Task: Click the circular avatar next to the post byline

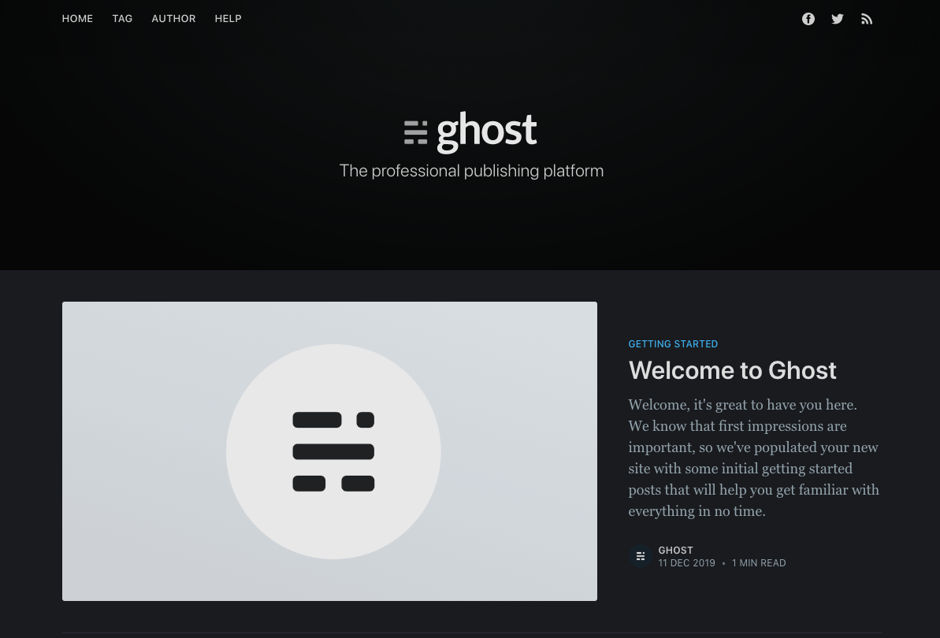Action: 640,556
